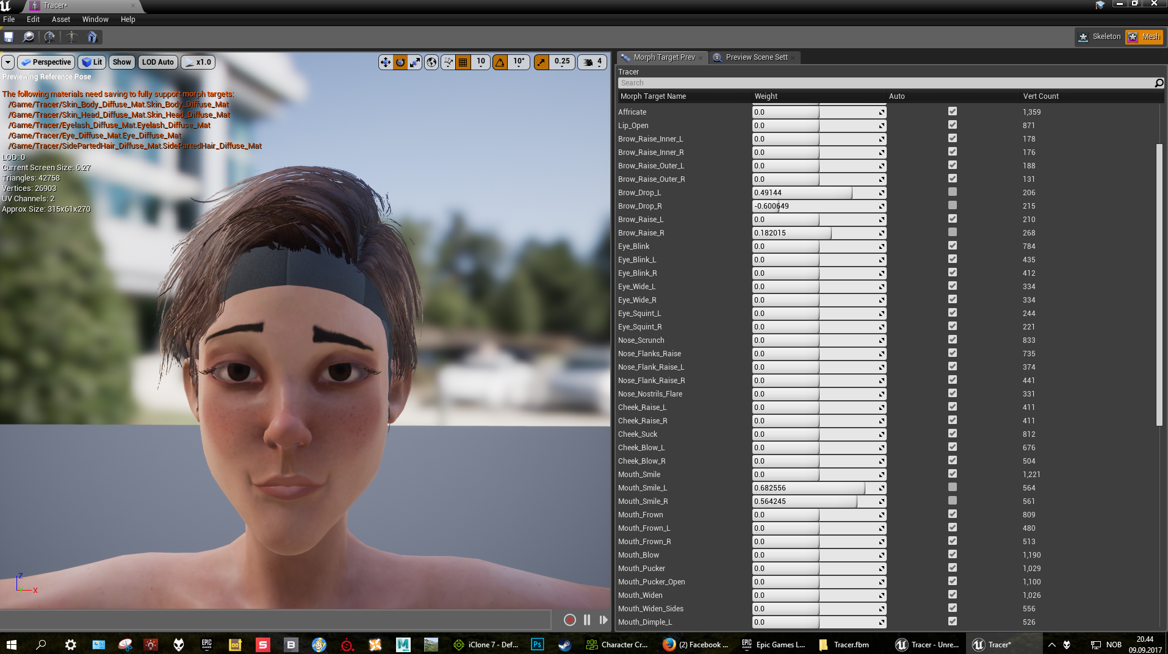Click the Find in Content Browser magnifier icon

pyautogui.click(x=28, y=37)
